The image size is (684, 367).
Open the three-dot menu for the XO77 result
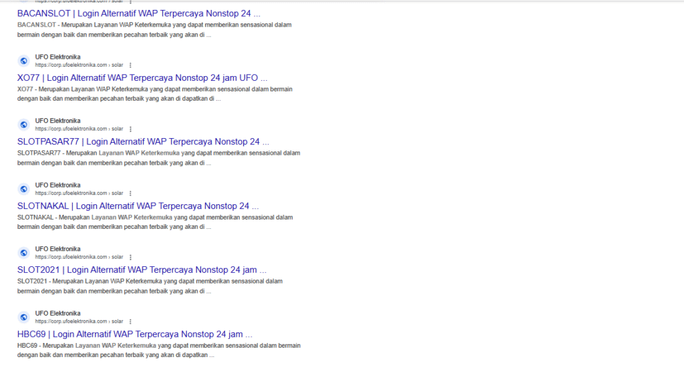[130, 65]
